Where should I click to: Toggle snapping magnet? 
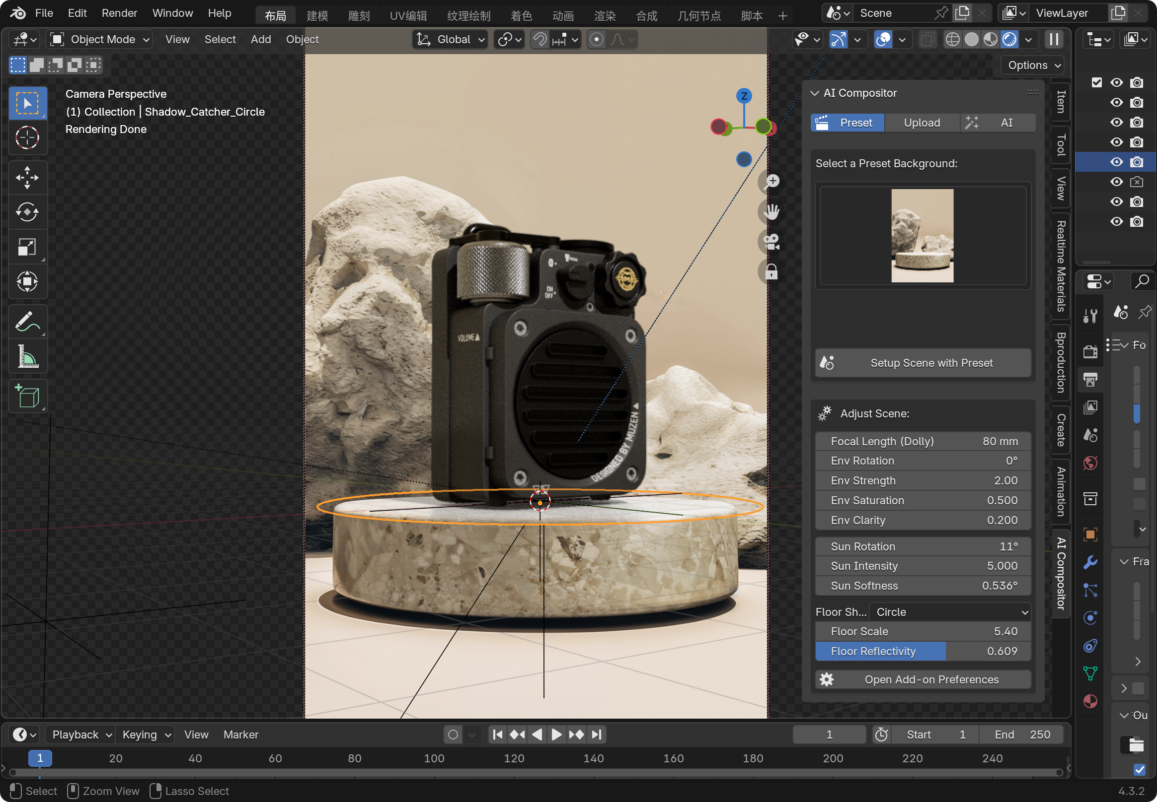pyautogui.click(x=540, y=39)
